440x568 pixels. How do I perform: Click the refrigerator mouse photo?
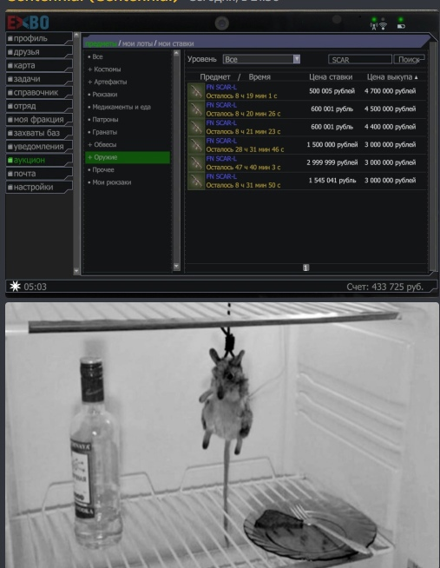[222, 435]
